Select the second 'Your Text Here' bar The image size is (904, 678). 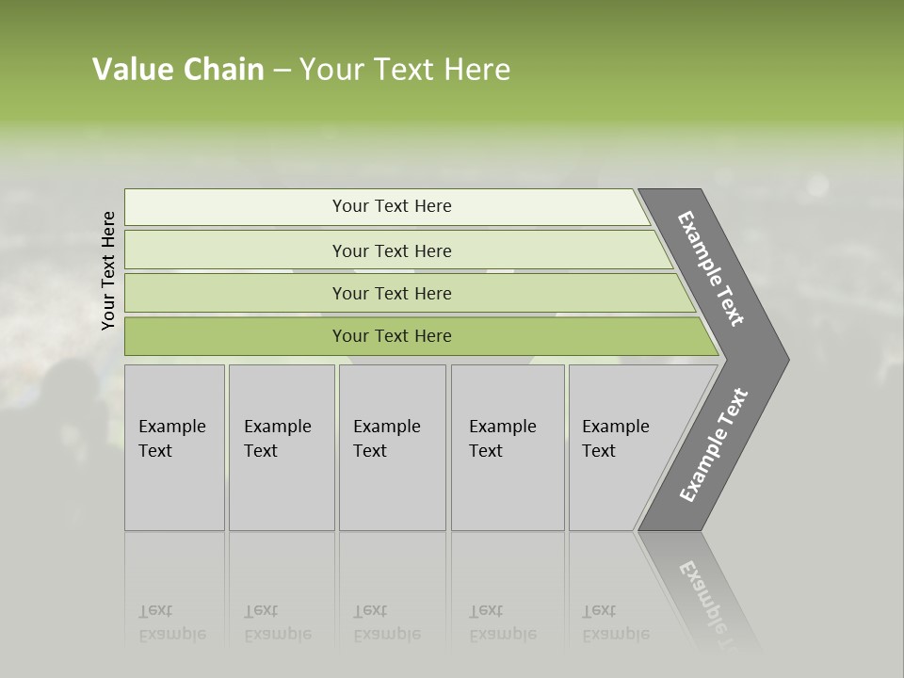pyautogui.click(x=391, y=250)
